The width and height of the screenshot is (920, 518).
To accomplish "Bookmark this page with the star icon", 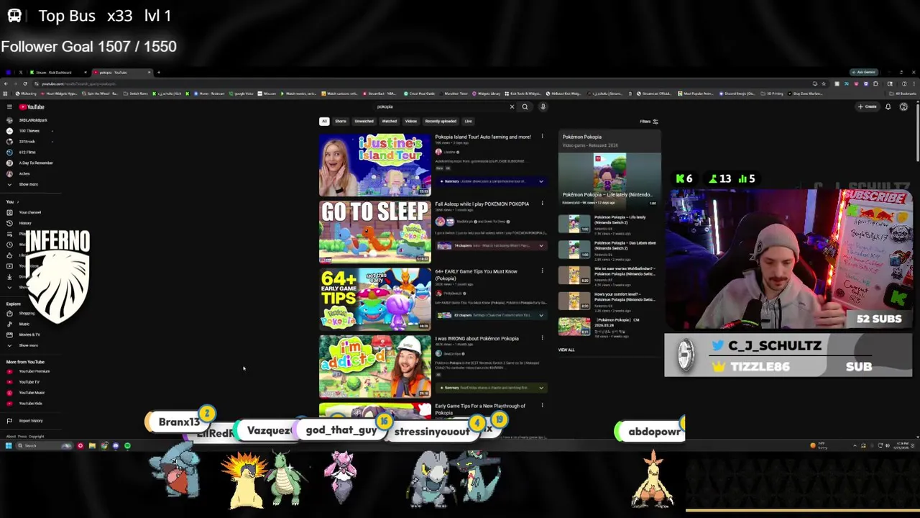I will click(824, 83).
